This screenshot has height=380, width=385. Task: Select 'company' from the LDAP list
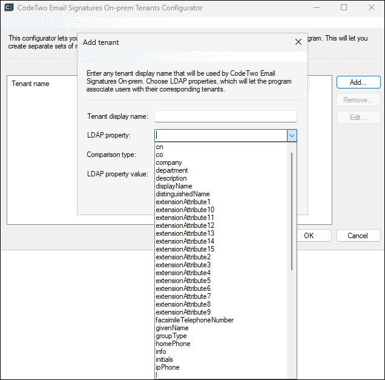(169, 162)
